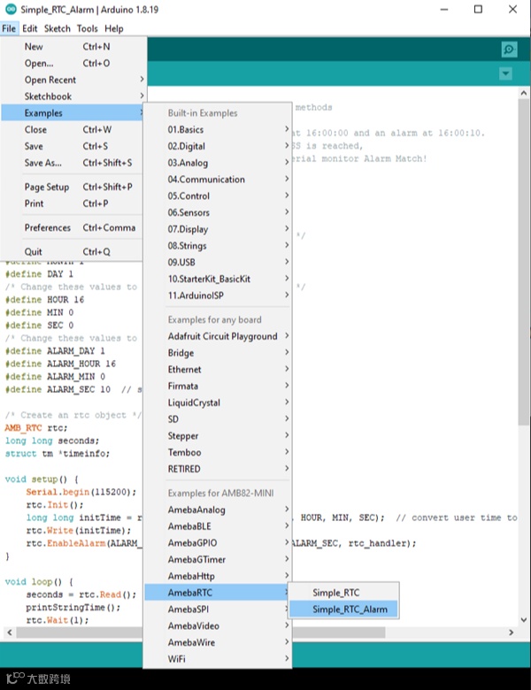The image size is (531, 690).
Task: Click the horizontal scrollbar right arrow
Action: pyautogui.click(x=511, y=632)
